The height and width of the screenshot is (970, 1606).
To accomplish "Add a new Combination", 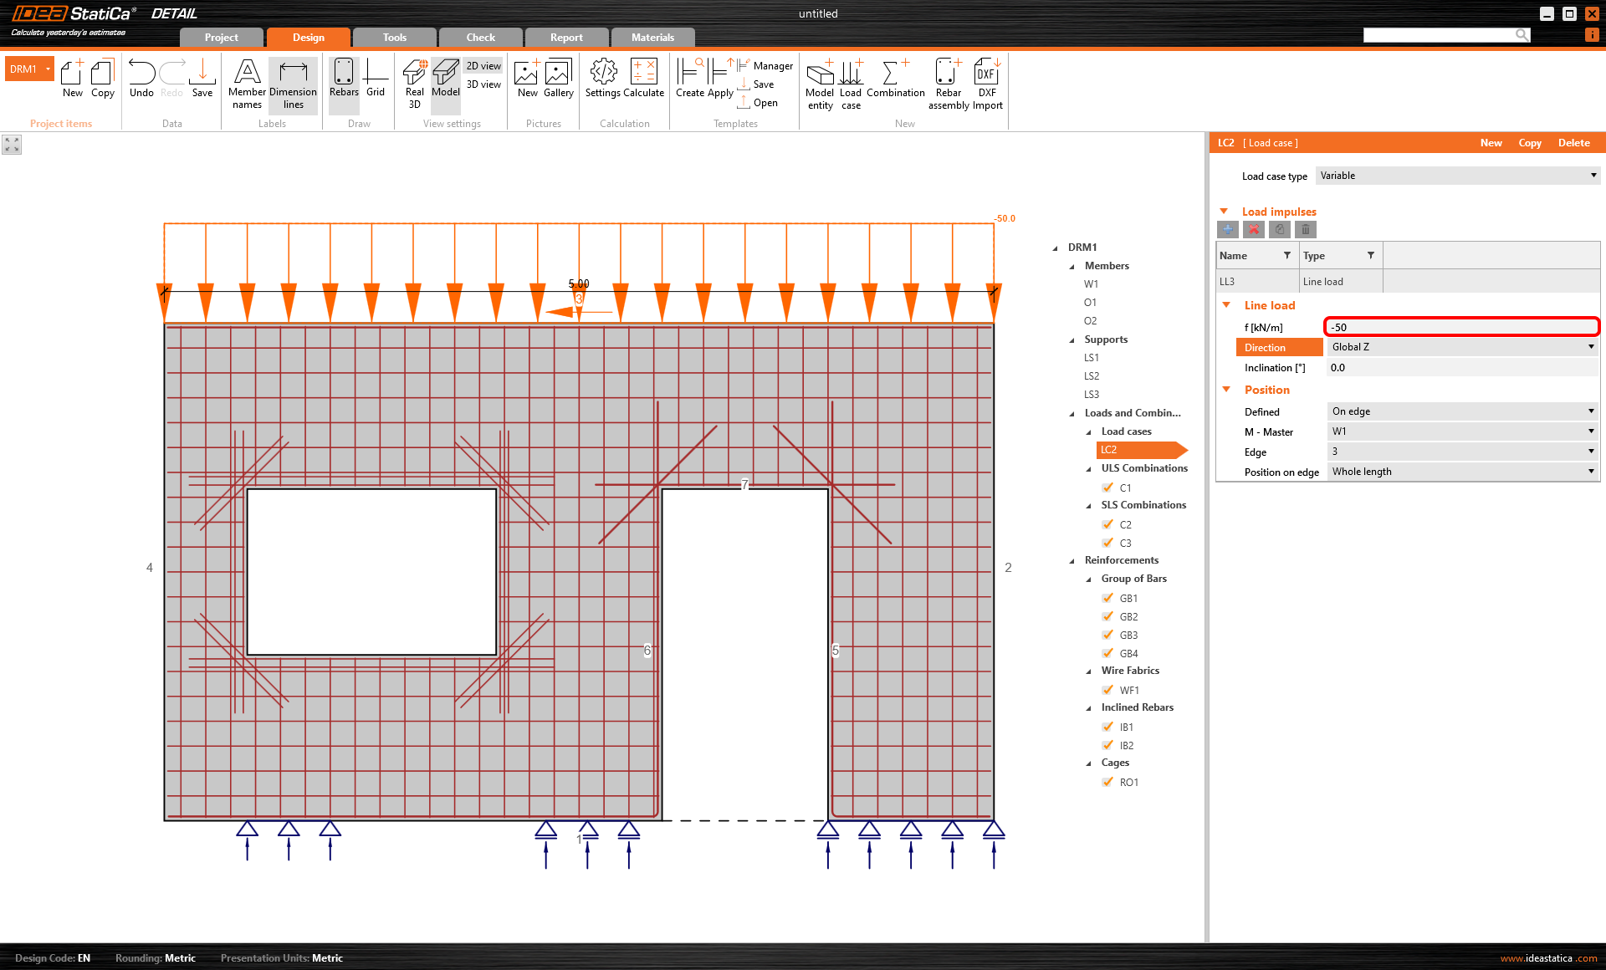I will click(x=895, y=80).
